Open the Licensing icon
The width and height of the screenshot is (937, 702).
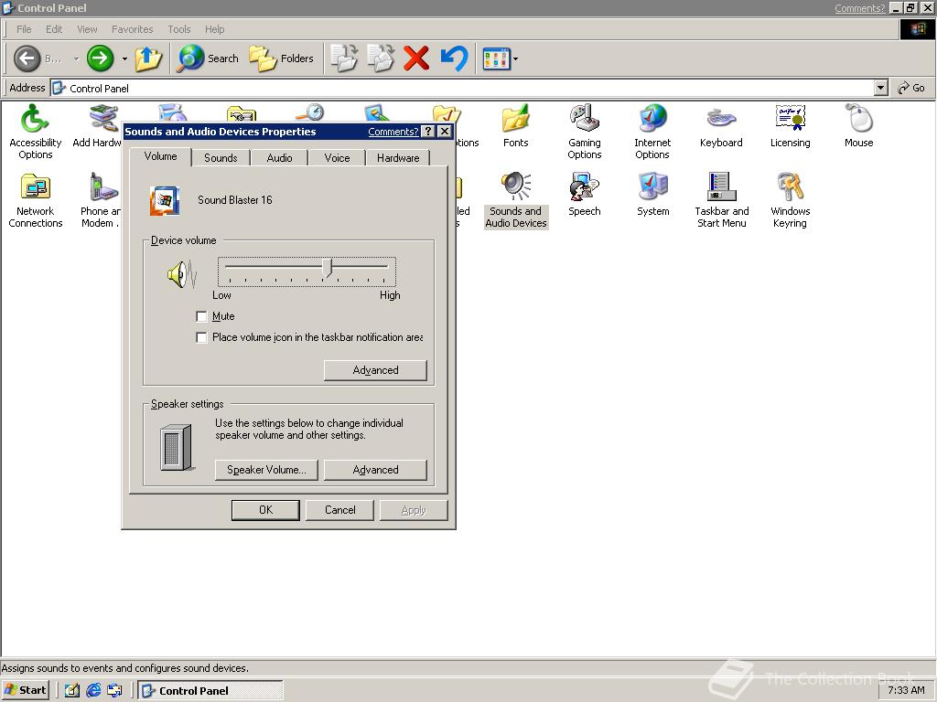pyautogui.click(x=790, y=125)
